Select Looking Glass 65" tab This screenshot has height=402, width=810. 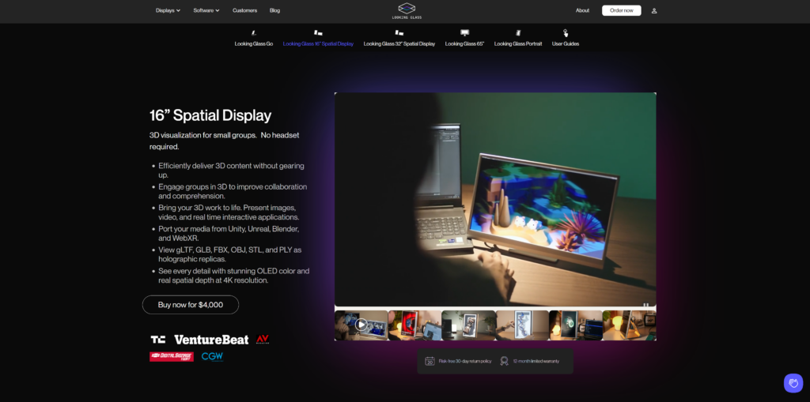(464, 44)
